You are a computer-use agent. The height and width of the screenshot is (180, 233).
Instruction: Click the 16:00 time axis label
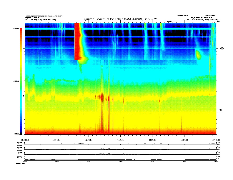(x=152, y=140)
